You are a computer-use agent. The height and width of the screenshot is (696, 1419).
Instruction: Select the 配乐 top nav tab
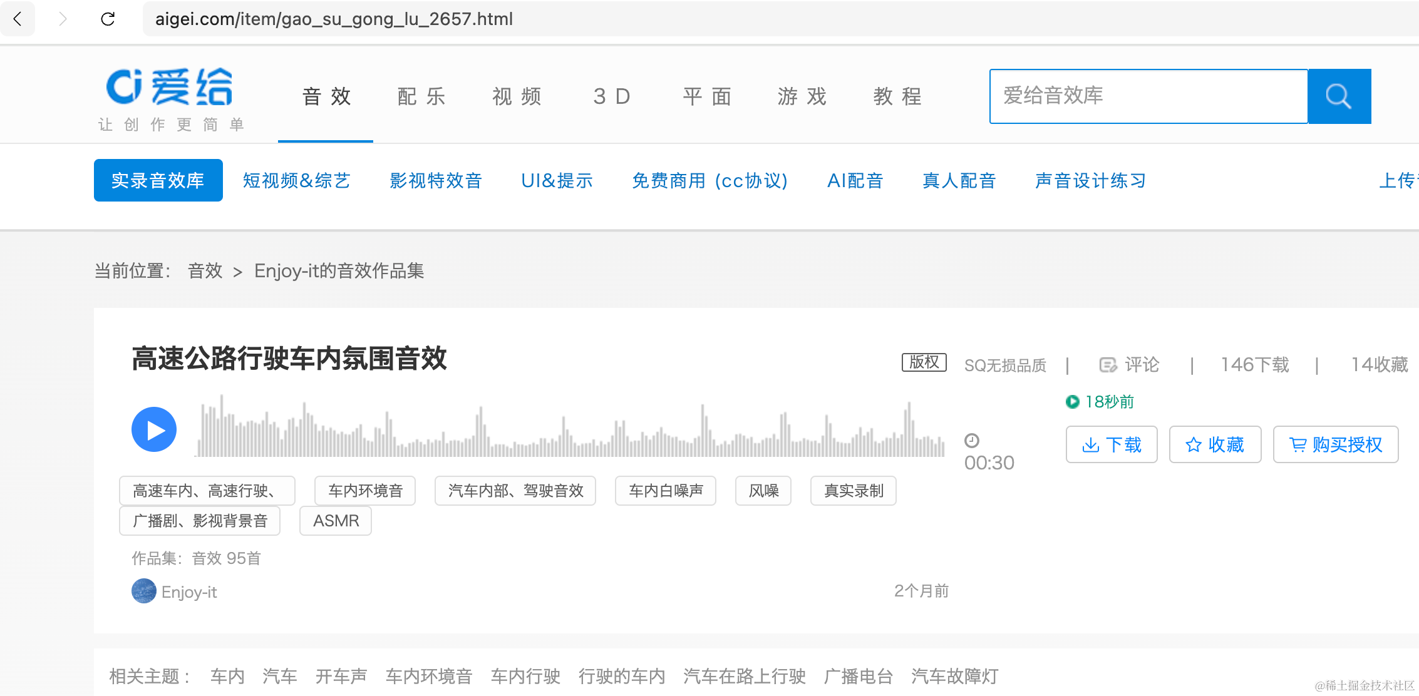click(x=421, y=96)
